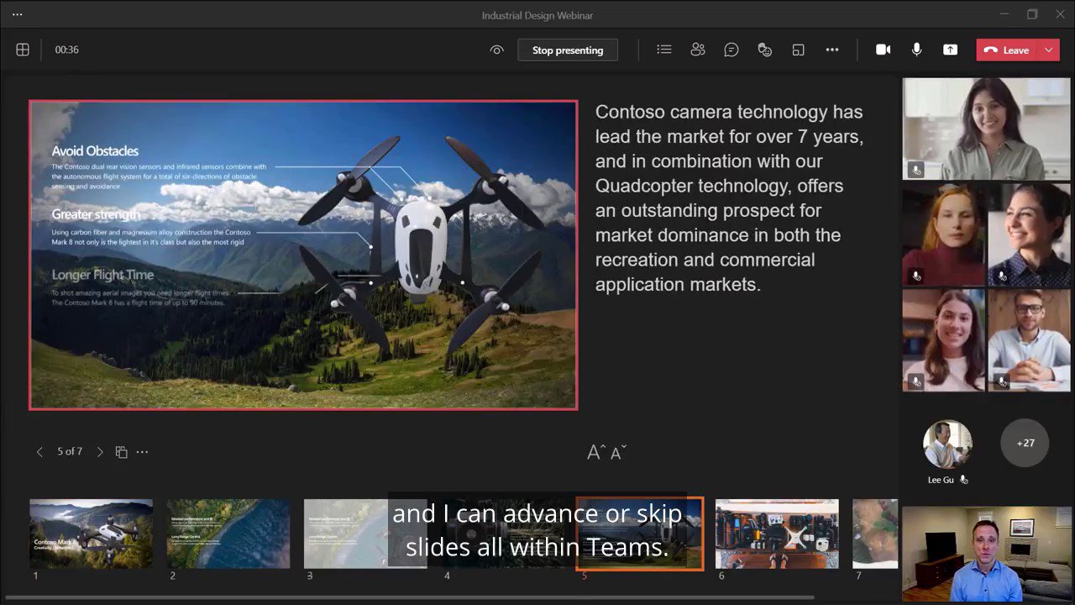Open the reactions and raise hand menu
Image resolution: width=1075 pixels, height=605 pixels.
pyautogui.click(x=765, y=50)
